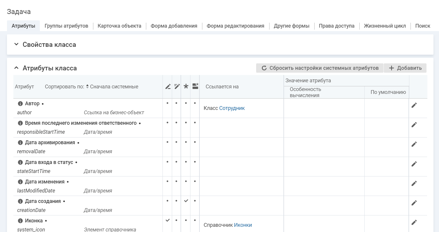439x232 pixels.
Task: Switch to the Группы атрибутов tab
Action: click(66, 26)
